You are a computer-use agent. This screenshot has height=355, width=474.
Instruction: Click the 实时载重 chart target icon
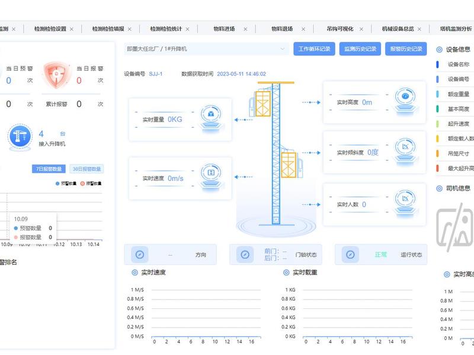tap(286, 273)
